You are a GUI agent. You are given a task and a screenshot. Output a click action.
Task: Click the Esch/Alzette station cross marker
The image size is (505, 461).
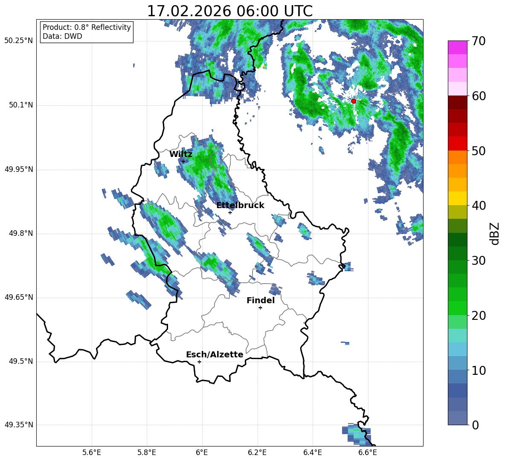pos(199,362)
